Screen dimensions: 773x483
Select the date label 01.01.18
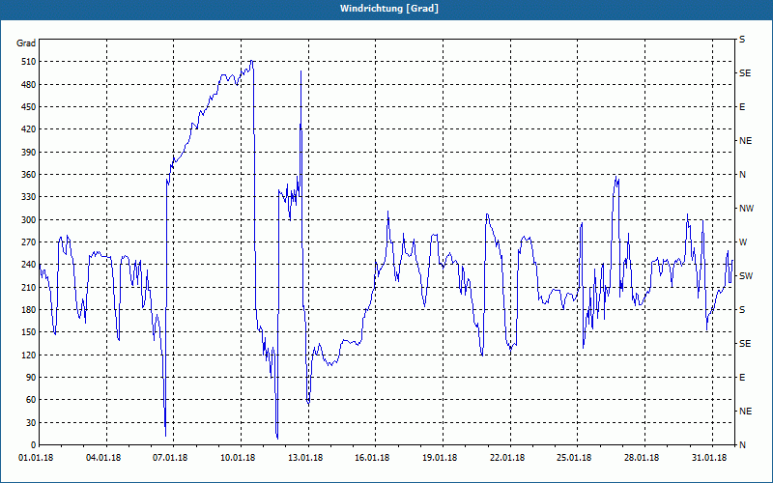tap(36, 458)
